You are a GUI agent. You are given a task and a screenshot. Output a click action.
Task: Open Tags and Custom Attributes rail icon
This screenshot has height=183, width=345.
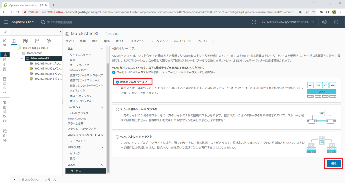point(5,116)
